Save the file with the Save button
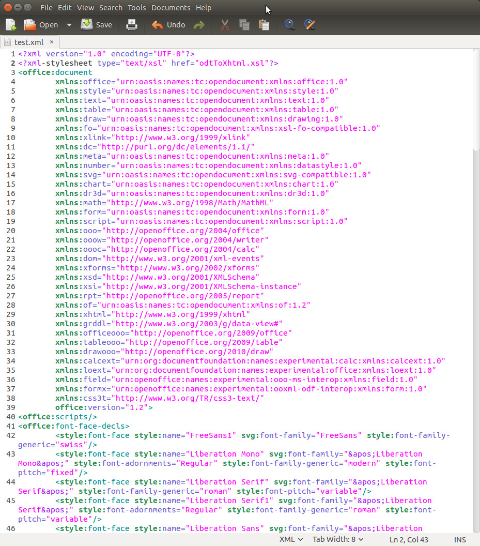The image size is (480, 546). point(97,25)
